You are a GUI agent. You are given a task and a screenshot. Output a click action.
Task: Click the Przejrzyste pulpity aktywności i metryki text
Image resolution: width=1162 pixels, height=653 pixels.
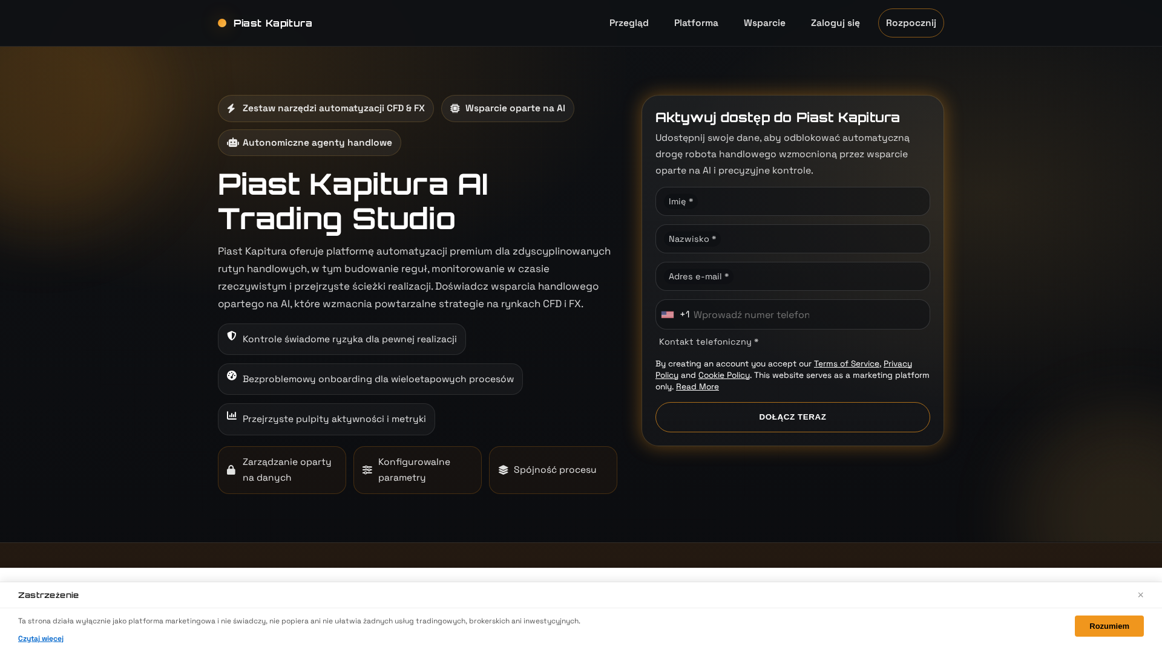pyautogui.click(x=334, y=419)
